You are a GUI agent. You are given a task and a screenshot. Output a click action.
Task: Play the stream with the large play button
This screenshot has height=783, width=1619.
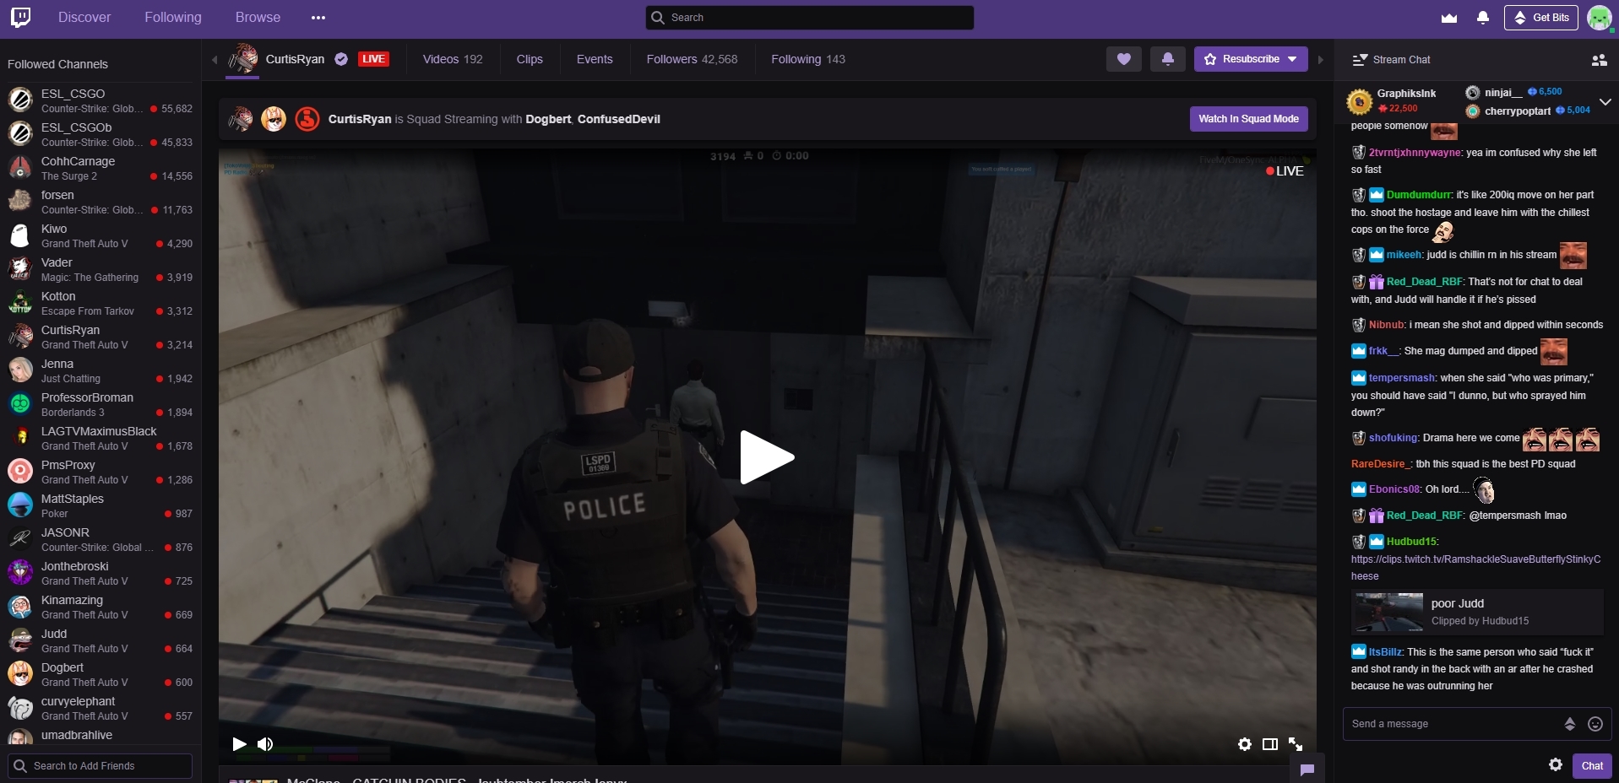pos(767,457)
